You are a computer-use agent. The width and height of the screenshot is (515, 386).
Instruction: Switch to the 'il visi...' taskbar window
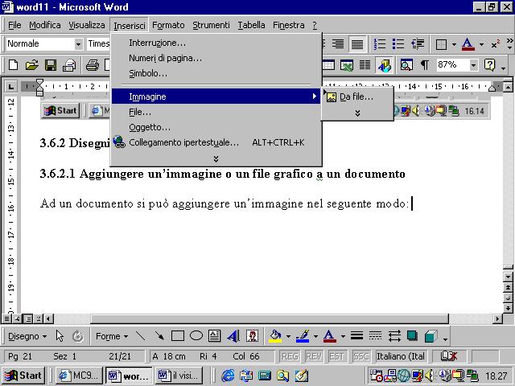pos(179,376)
